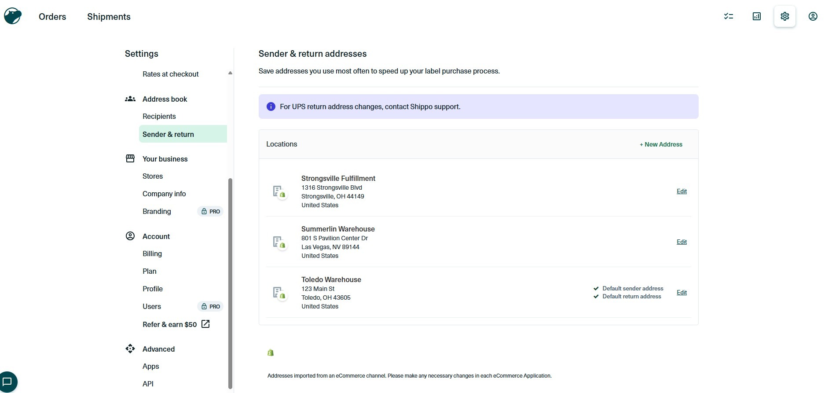Image resolution: width=828 pixels, height=393 pixels.
Task: Add a new address
Action: pyautogui.click(x=661, y=144)
